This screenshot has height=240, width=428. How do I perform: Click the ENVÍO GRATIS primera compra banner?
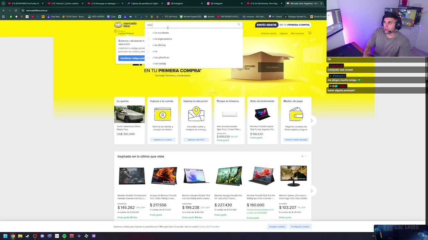pyautogui.click(x=283, y=25)
